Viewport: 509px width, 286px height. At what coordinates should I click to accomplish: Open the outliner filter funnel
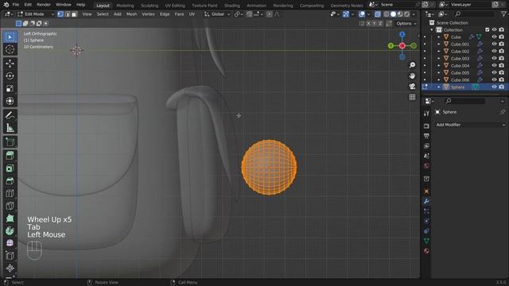[503, 14]
